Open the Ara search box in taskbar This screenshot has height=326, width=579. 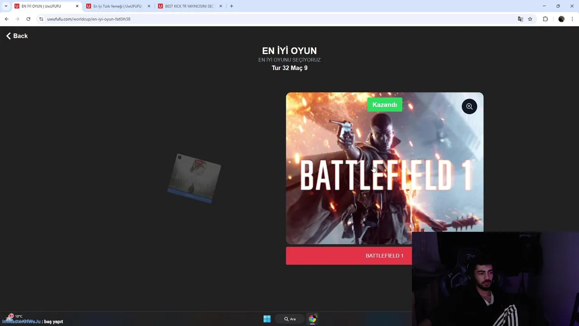click(x=290, y=319)
